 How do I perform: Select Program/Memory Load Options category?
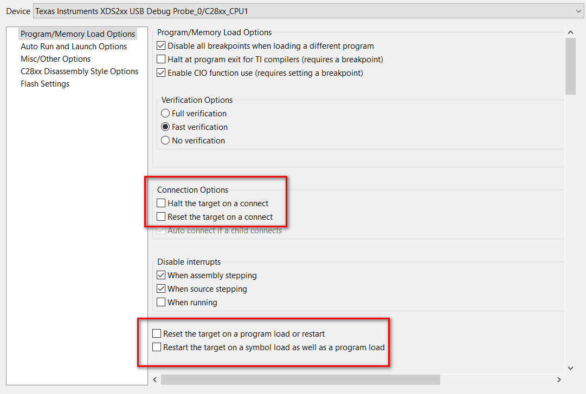pos(78,34)
